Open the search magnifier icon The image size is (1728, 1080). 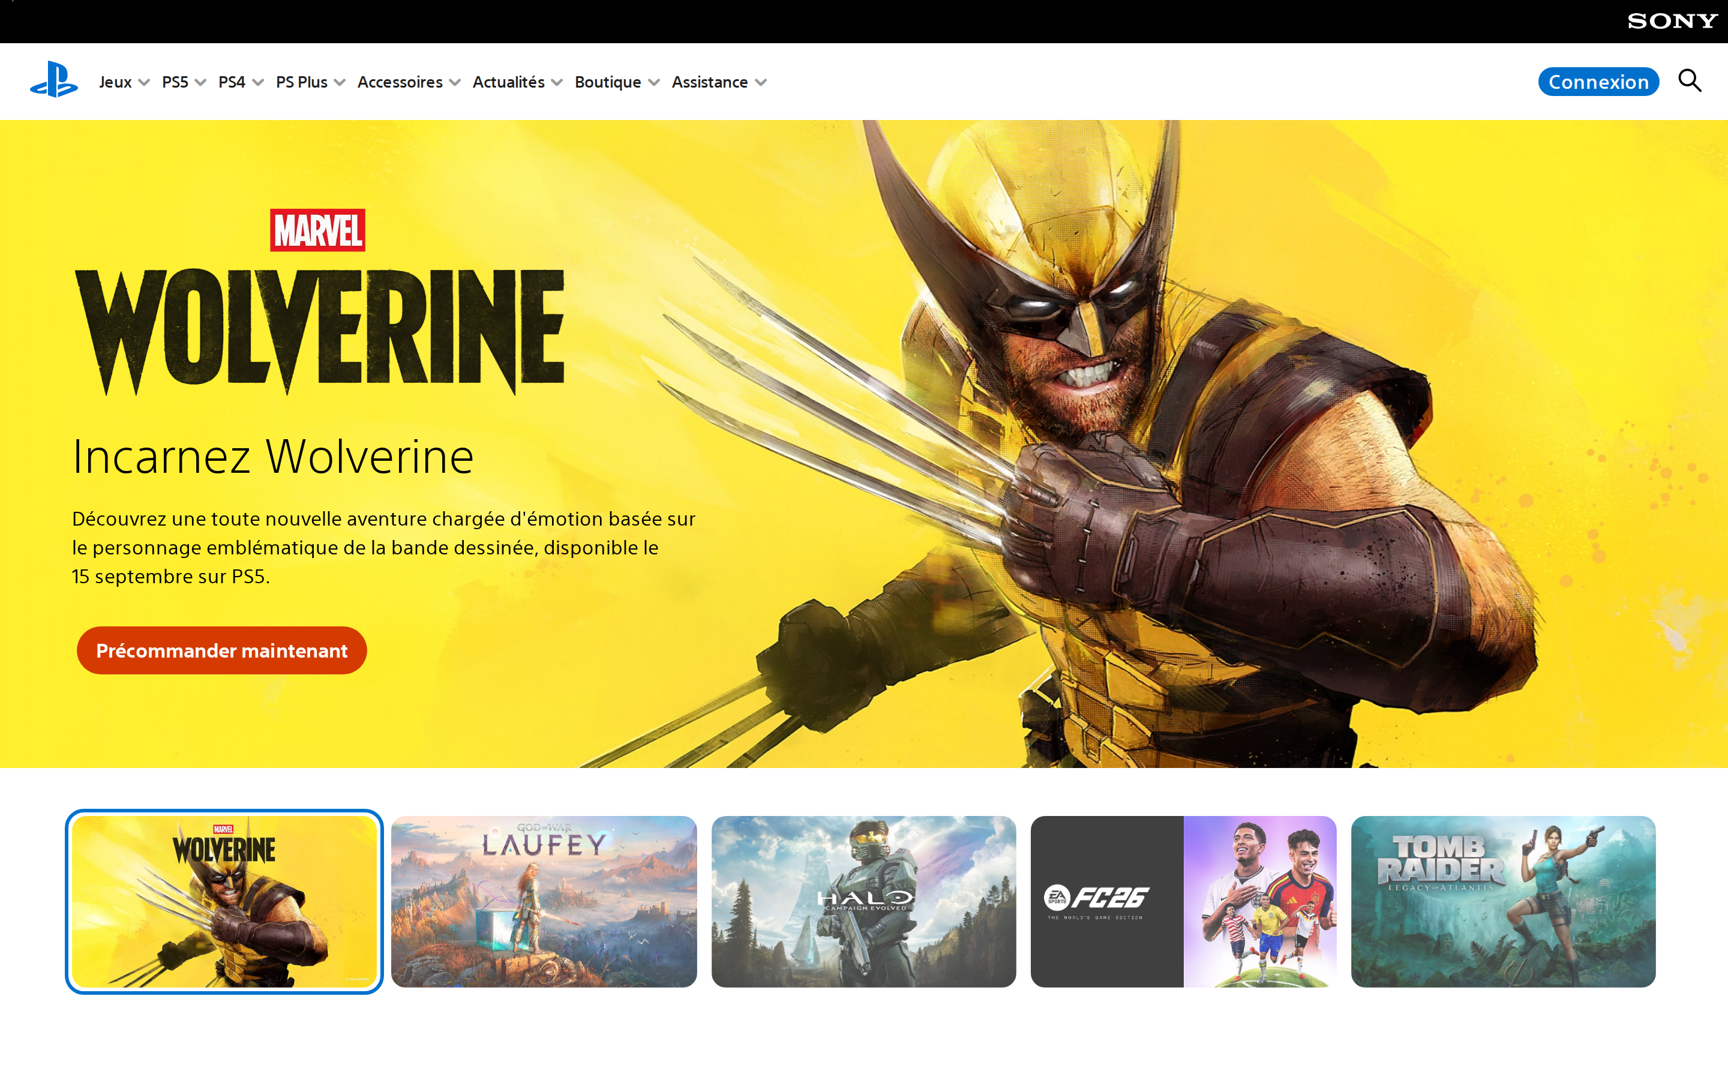[1690, 81]
